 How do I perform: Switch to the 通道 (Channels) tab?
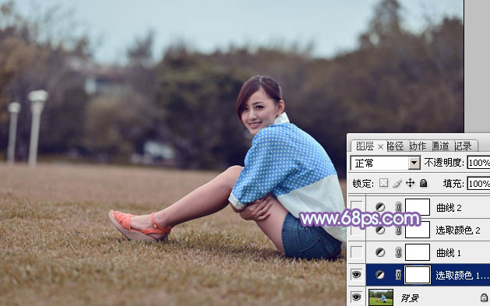pos(440,146)
